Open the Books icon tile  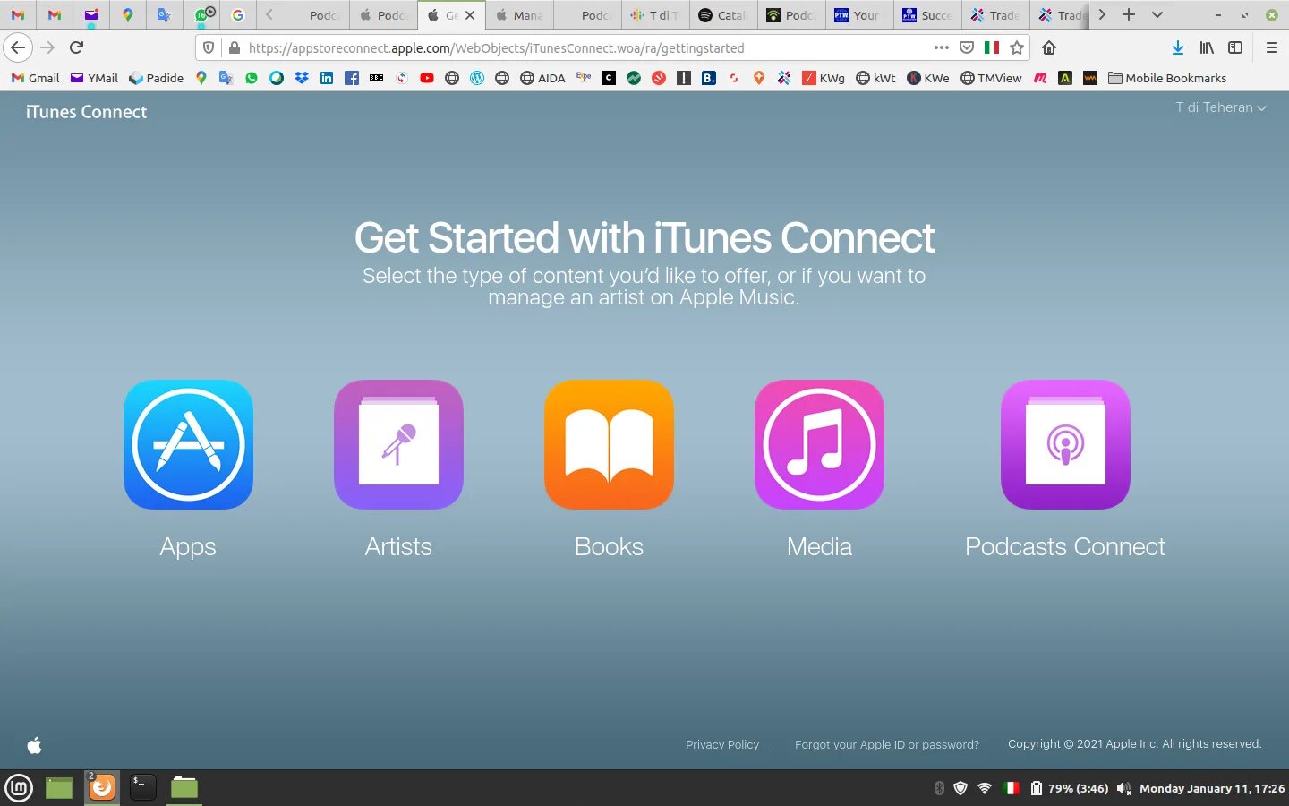(609, 444)
